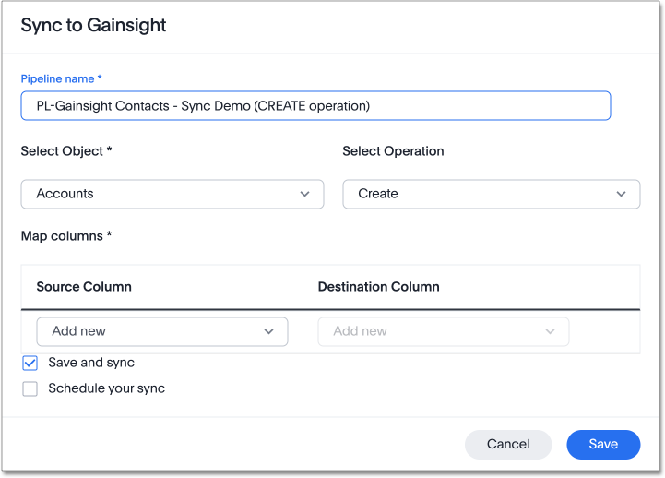Viewport: 665px width, 478px height.
Task: Click the blue Pipeline name label
Action: coord(61,79)
